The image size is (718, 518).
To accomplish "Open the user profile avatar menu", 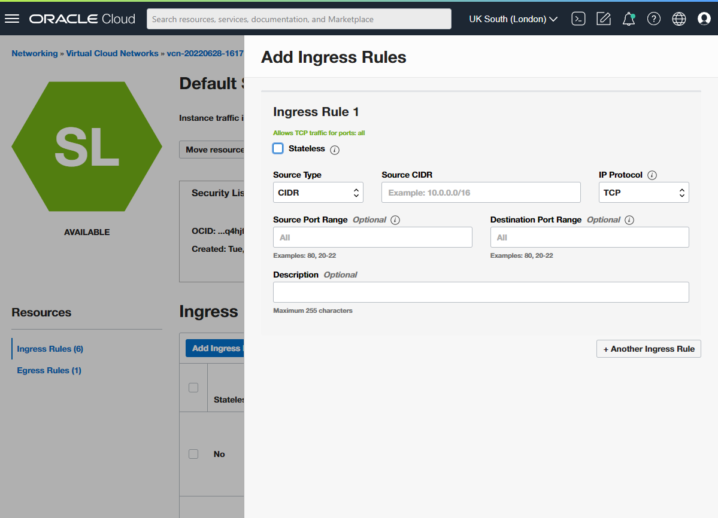I will click(704, 19).
